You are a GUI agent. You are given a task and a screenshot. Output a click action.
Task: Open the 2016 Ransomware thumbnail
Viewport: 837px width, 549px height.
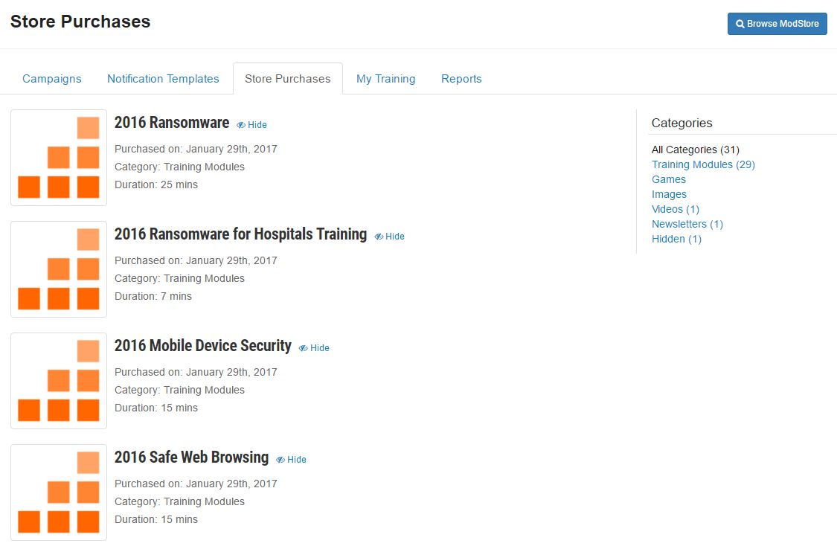pyautogui.click(x=59, y=158)
